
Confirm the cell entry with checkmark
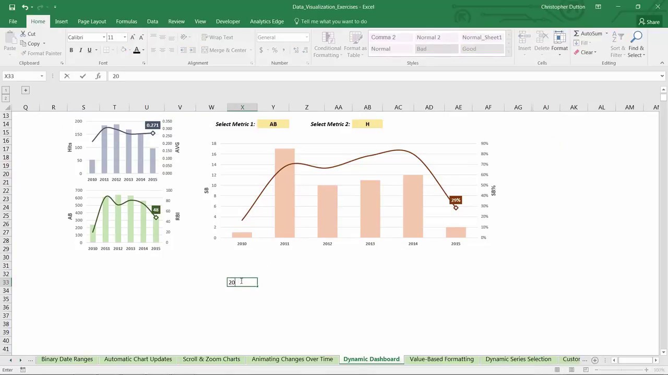tap(82, 76)
